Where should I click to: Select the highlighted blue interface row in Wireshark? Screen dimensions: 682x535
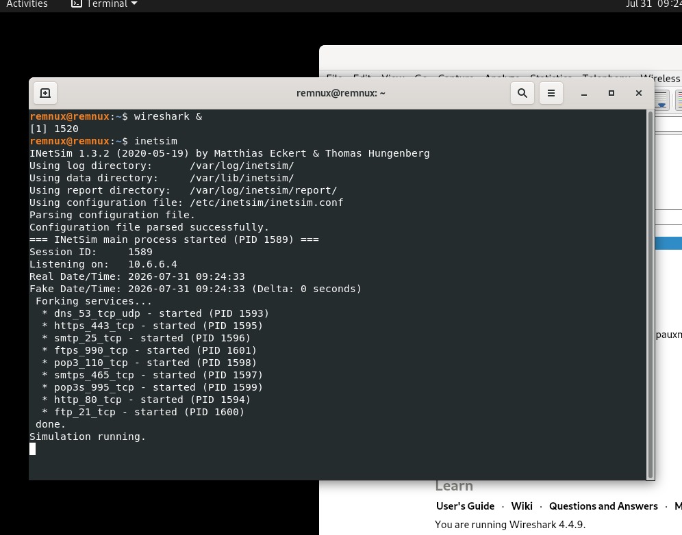coord(668,243)
